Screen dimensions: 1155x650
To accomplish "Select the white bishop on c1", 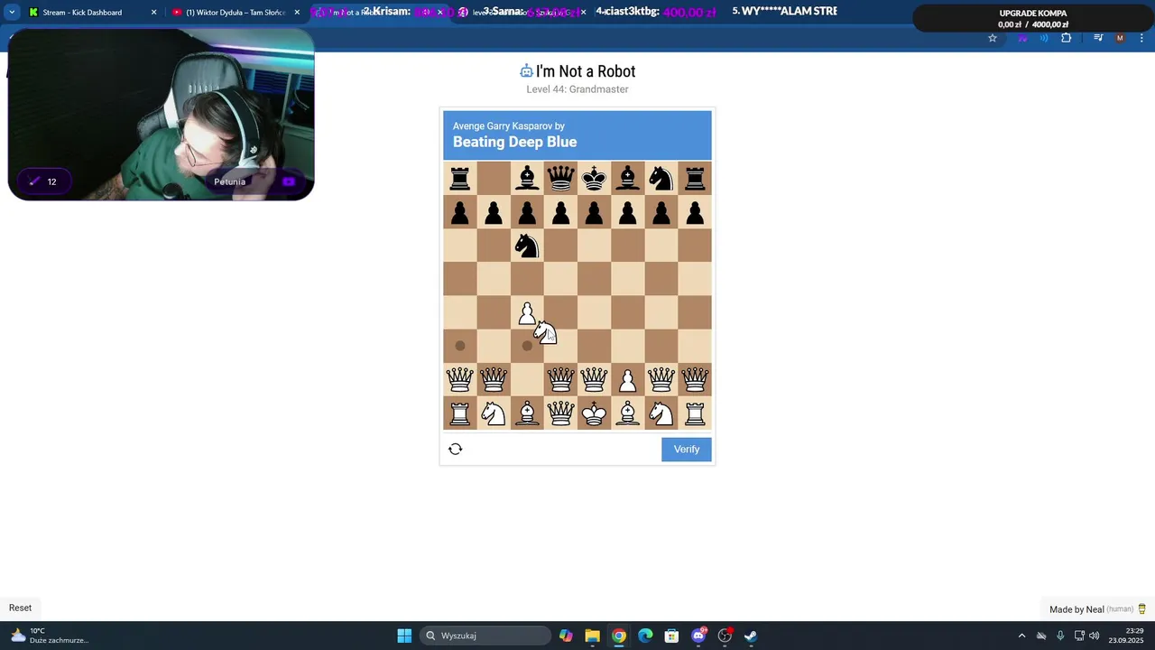I will (x=527, y=413).
